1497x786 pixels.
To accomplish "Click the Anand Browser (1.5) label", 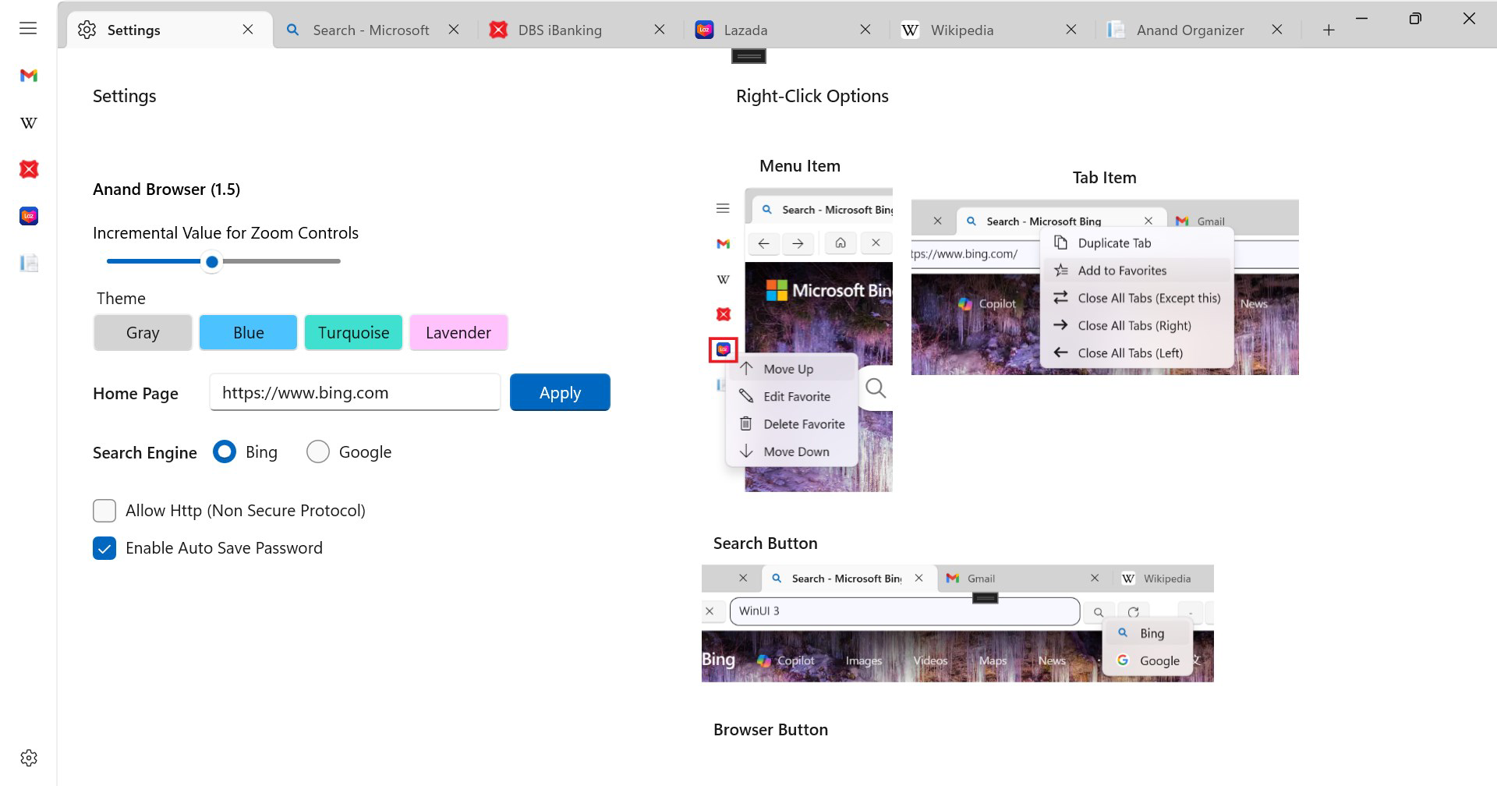I will point(166,189).
